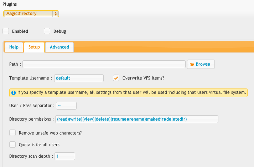This screenshot has height=167, width=254.
Task: Click the blue info icon in yellow notice
Action: click(14, 93)
